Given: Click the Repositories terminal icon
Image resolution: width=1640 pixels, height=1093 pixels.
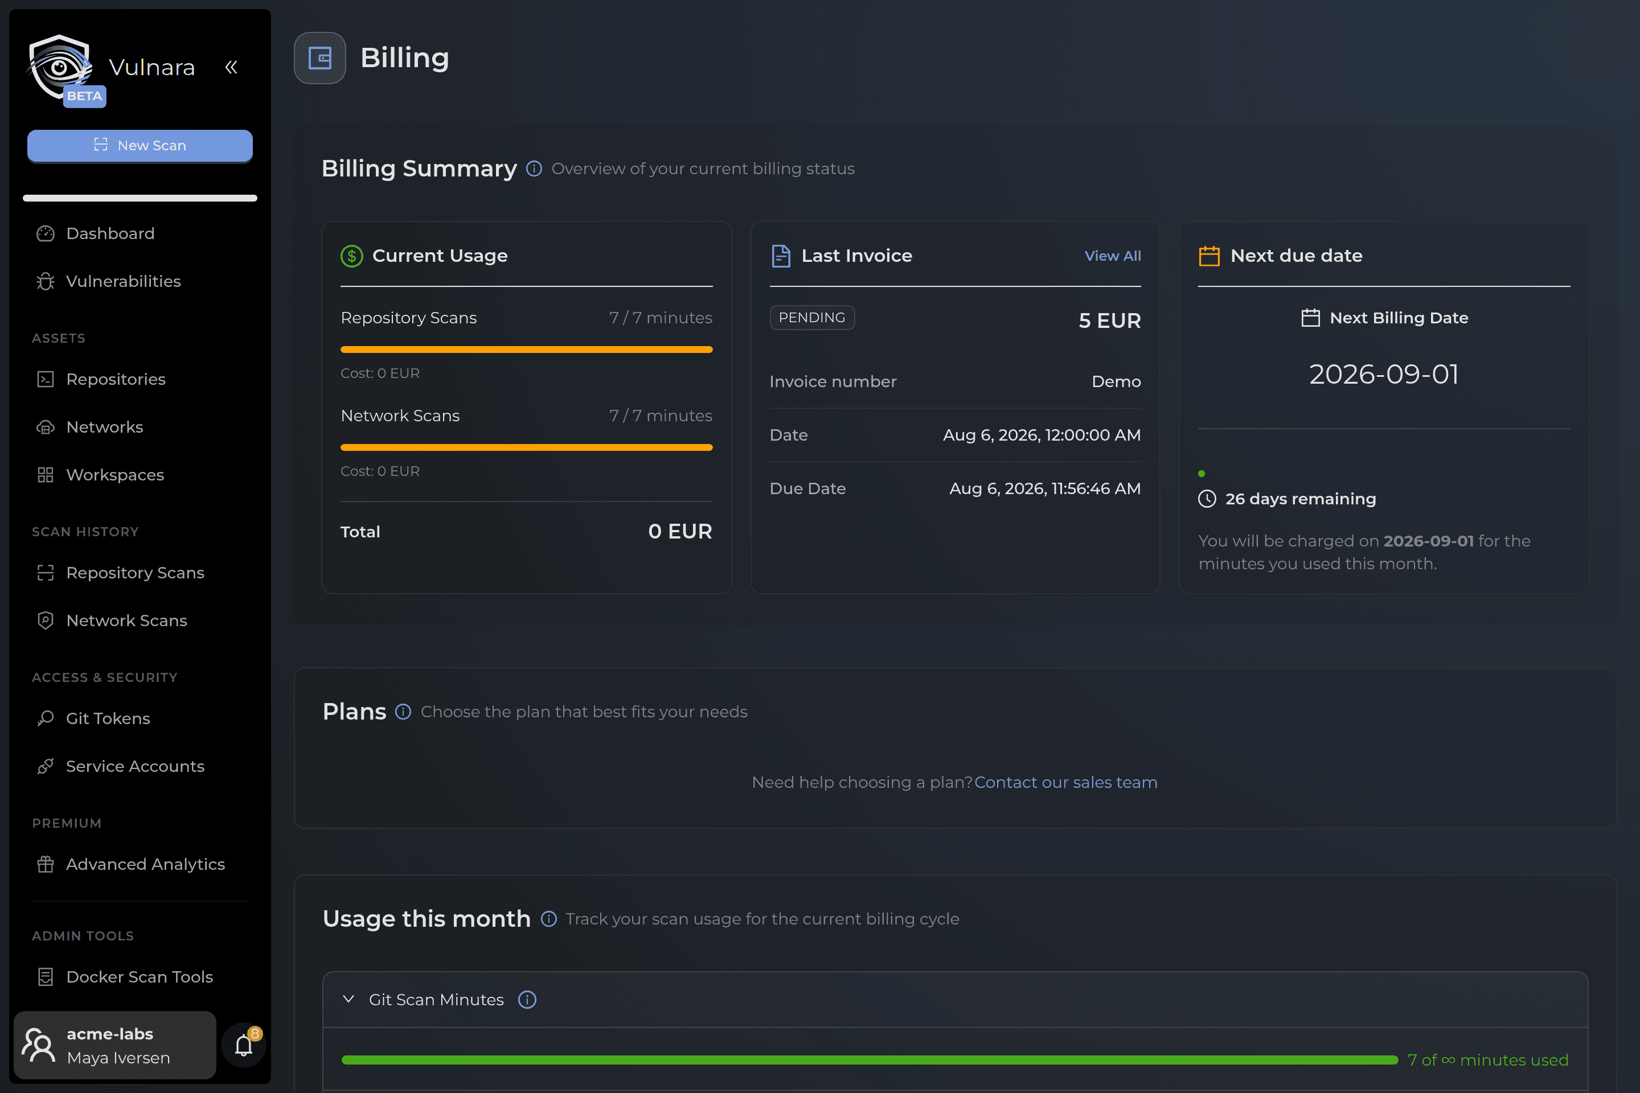Looking at the screenshot, I should point(46,379).
